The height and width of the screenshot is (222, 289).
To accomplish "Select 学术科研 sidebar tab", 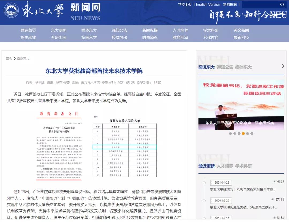I will [243, 166].
